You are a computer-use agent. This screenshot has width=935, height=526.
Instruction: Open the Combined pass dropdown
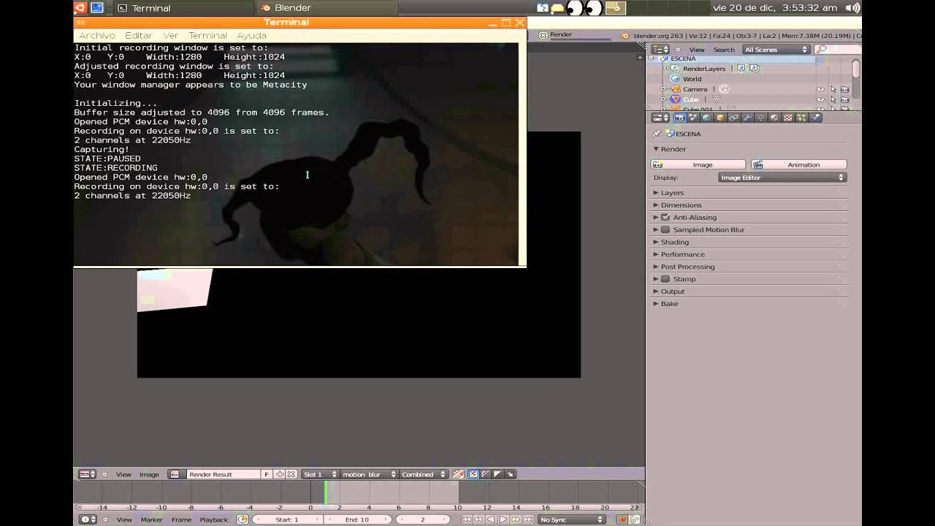(x=424, y=474)
